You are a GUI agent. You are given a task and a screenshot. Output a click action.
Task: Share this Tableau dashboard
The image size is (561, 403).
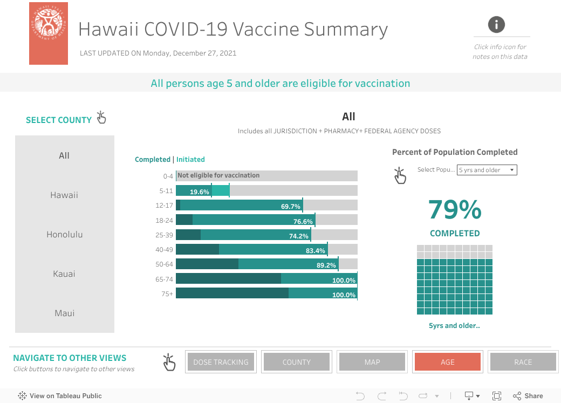click(x=528, y=396)
